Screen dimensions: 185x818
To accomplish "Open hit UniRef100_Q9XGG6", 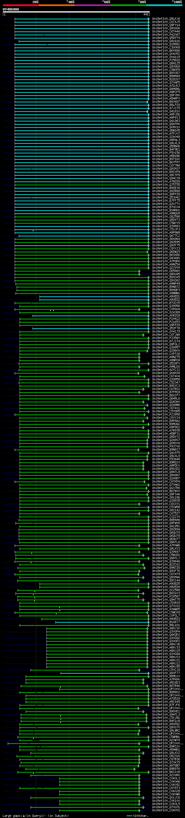I will tap(166, 28).
